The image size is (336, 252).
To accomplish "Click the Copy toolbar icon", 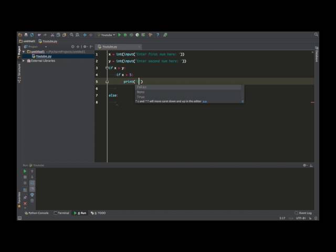I will (58, 35).
